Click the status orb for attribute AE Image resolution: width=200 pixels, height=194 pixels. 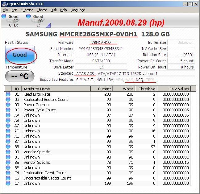pyautogui.click(x=8, y=136)
